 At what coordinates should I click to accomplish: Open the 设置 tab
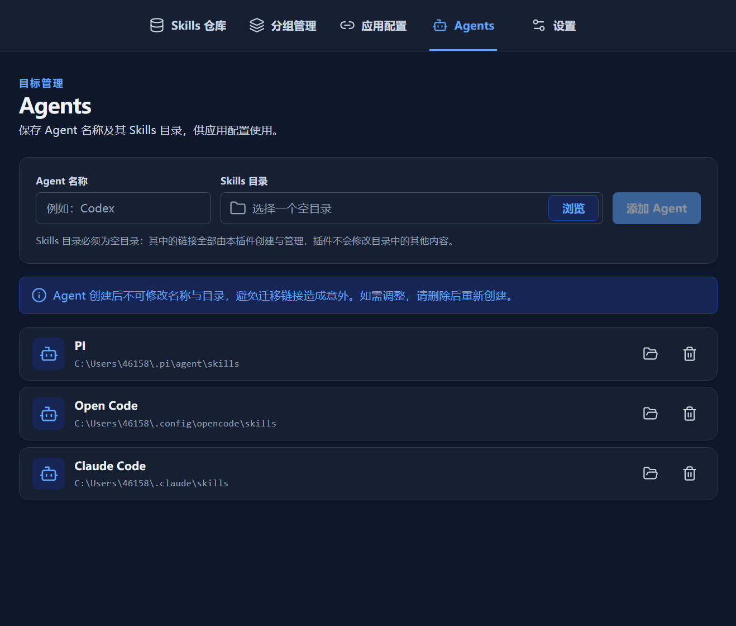pyautogui.click(x=554, y=26)
